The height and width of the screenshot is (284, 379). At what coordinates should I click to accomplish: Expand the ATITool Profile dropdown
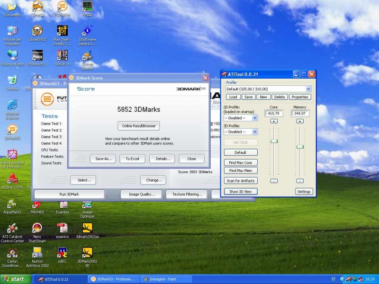[x=308, y=89]
